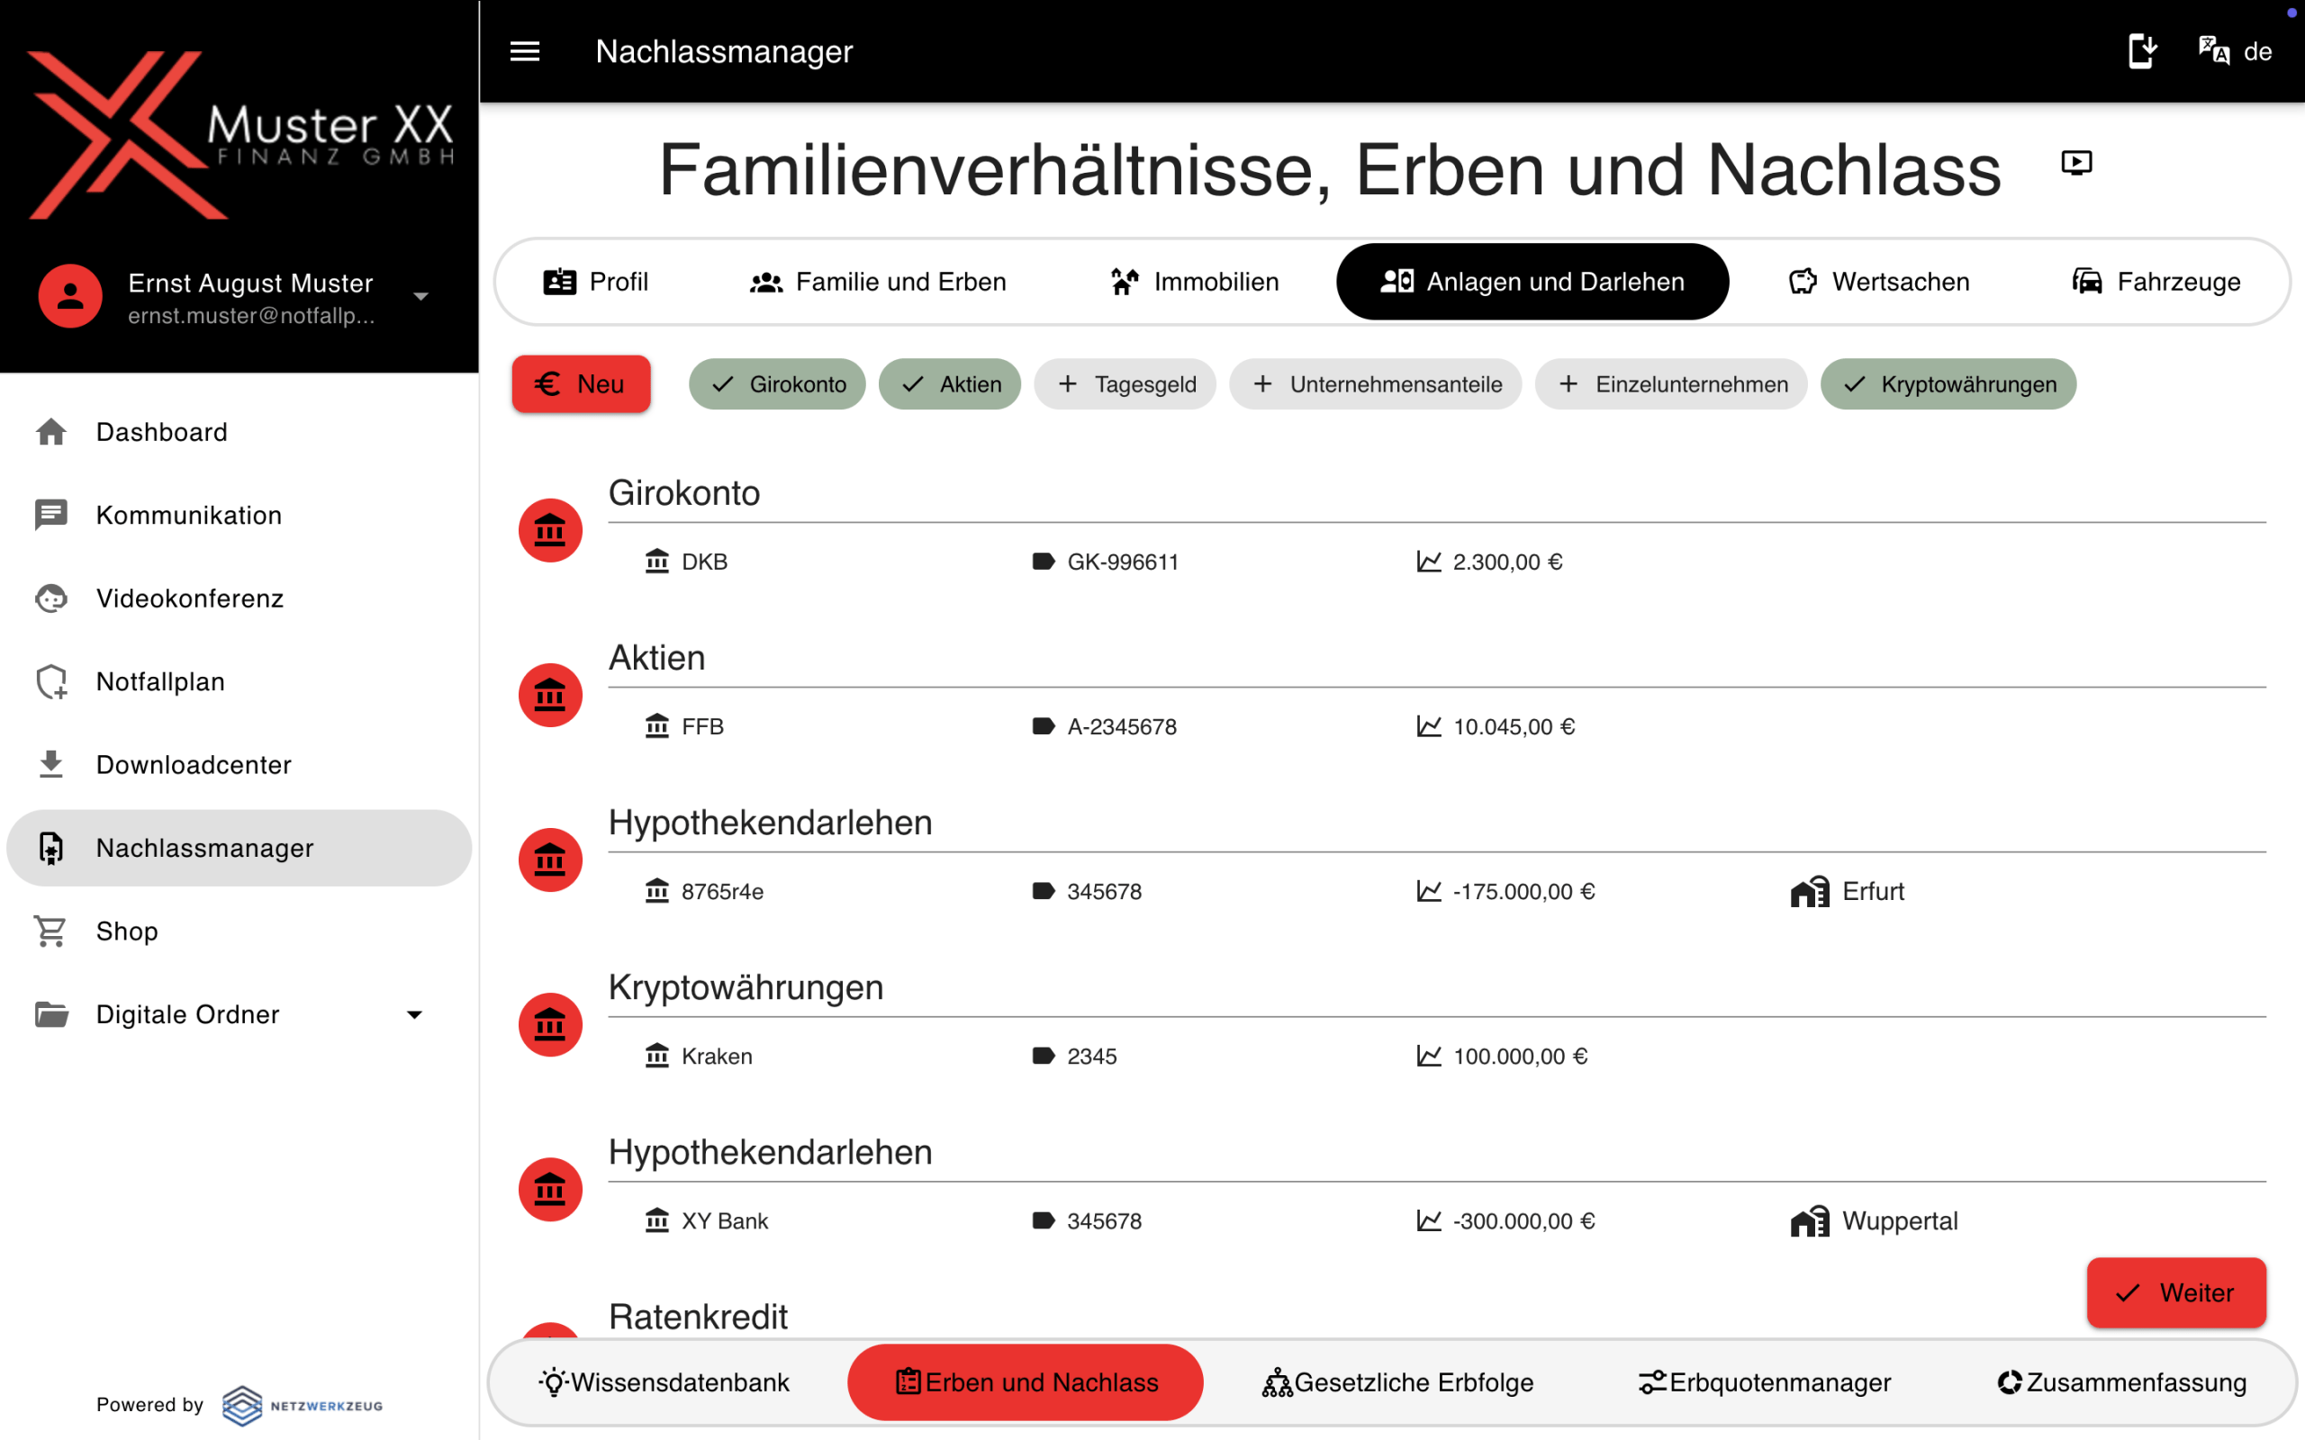The height and width of the screenshot is (1440, 2305).
Task: Click the red bank icon beside Girokonto
Action: [x=550, y=530]
